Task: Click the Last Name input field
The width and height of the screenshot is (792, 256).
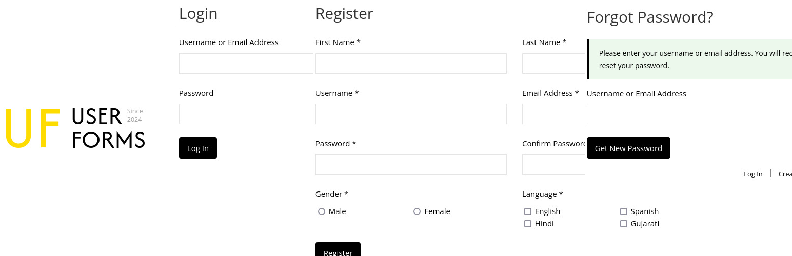Action: point(553,63)
